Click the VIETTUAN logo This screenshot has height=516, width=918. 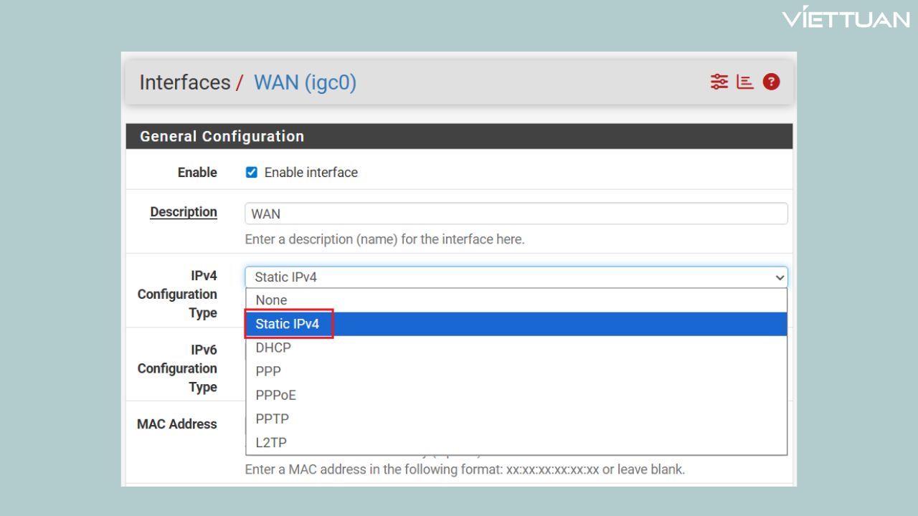click(846, 19)
